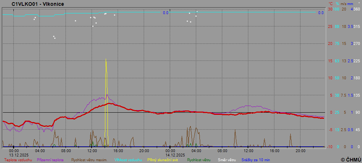Click the peak of the yellow sunshine spike
362x163 pixels.
[x=106, y=59]
